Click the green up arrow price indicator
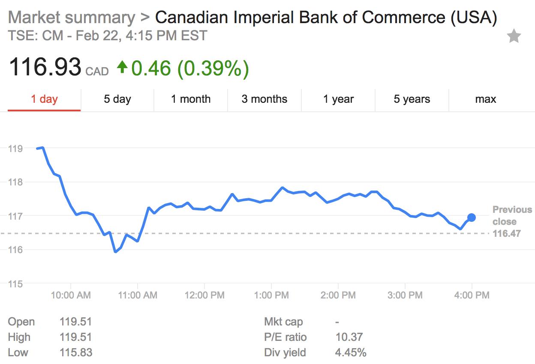This screenshot has height=364, width=535. pyautogui.click(x=123, y=67)
